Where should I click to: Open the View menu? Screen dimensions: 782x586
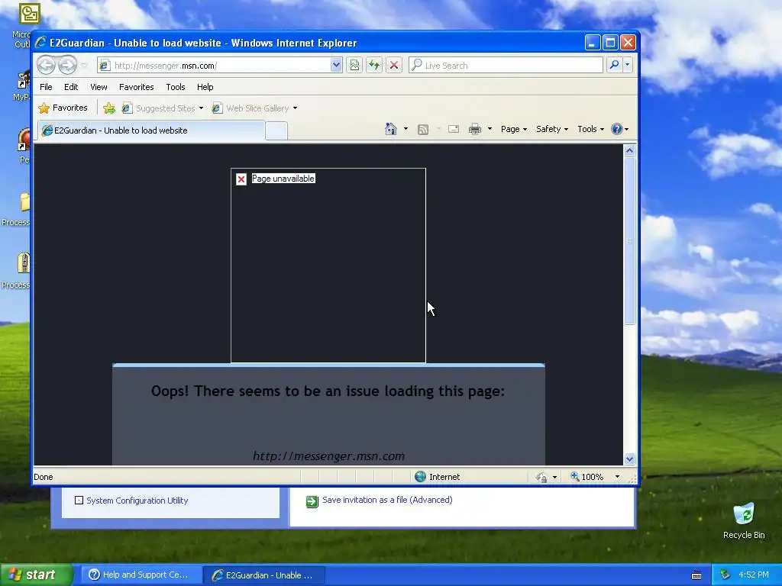[99, 87]
